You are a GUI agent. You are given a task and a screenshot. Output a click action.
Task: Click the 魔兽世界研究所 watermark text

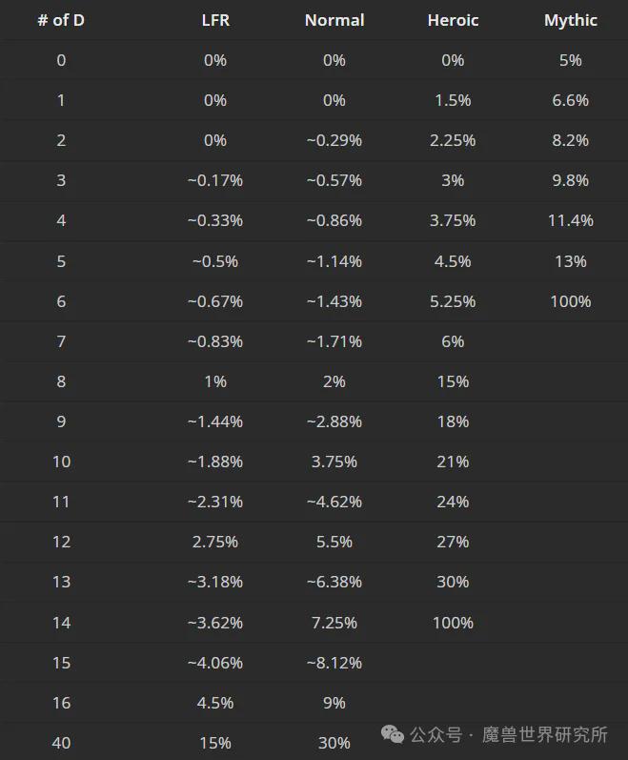(545, 734)
